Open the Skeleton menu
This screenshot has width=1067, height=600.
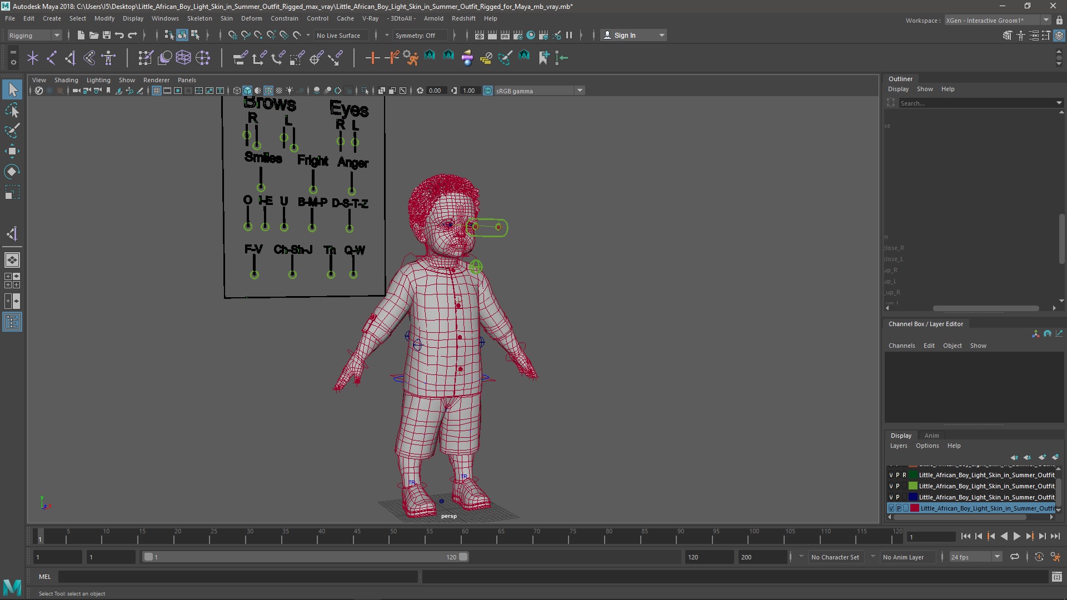coord(200,18)
